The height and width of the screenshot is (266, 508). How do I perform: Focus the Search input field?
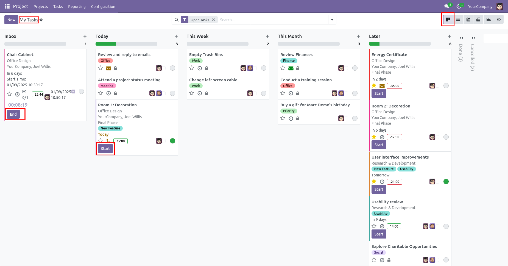pyautogui.click(x=273, y=20)
